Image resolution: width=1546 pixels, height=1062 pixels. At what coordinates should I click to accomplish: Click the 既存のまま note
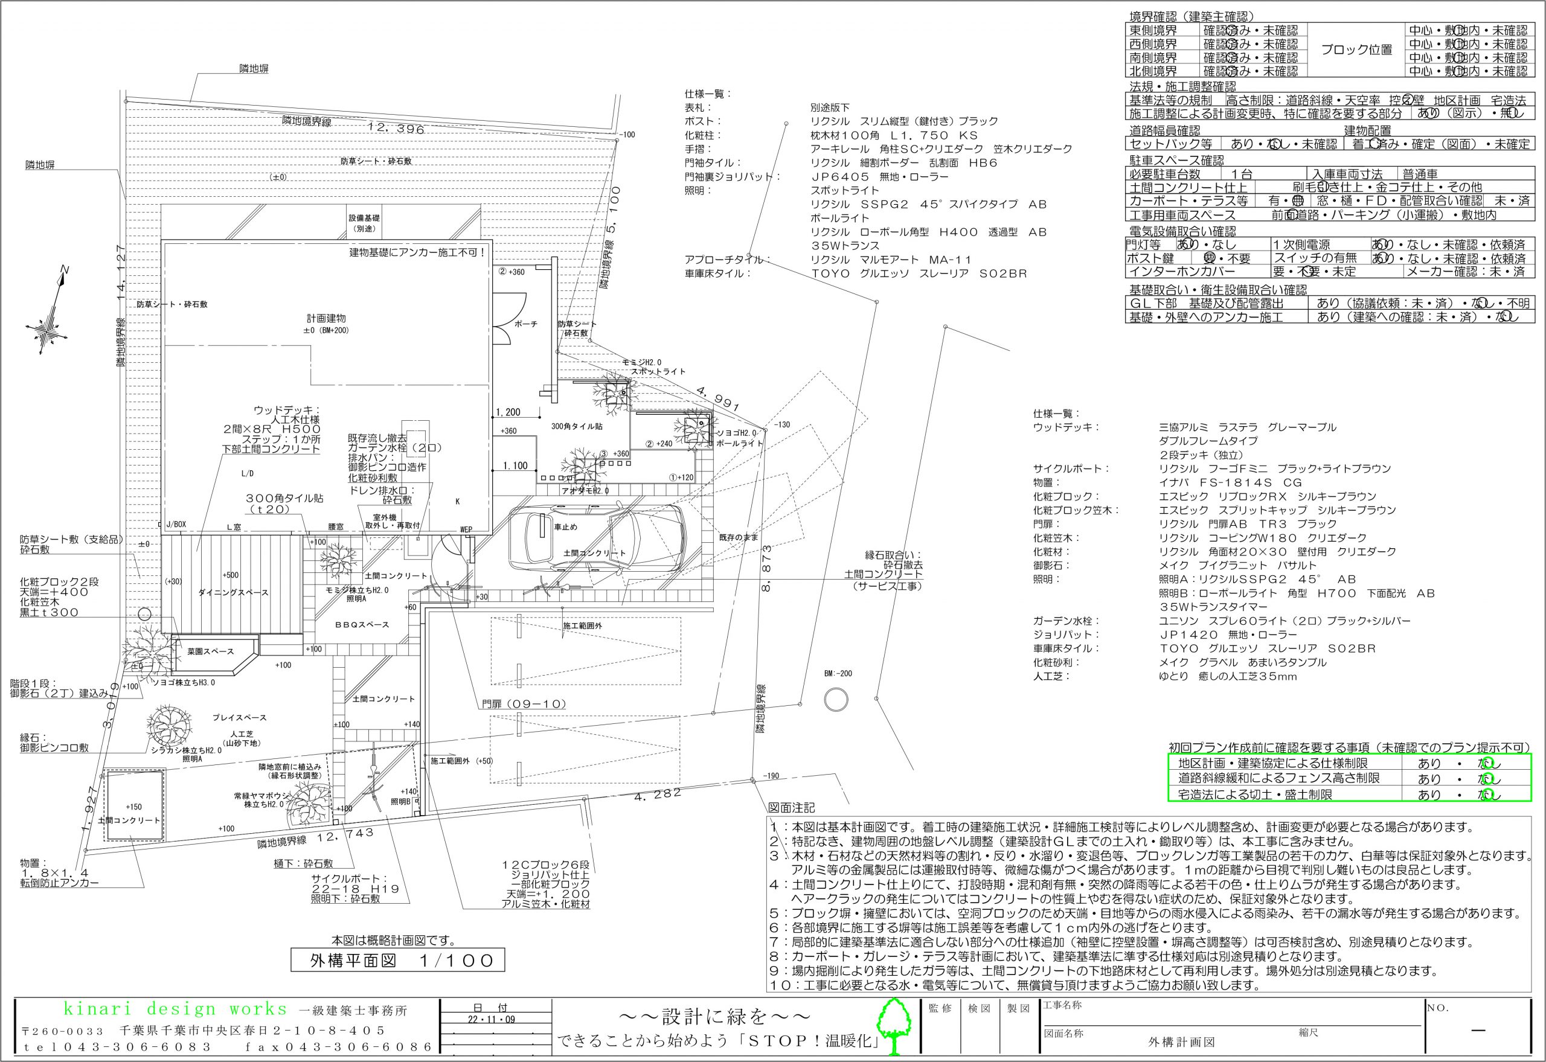739,536
